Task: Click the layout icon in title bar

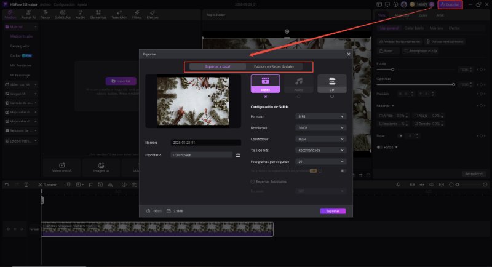Action: click(x=379, y=4)
